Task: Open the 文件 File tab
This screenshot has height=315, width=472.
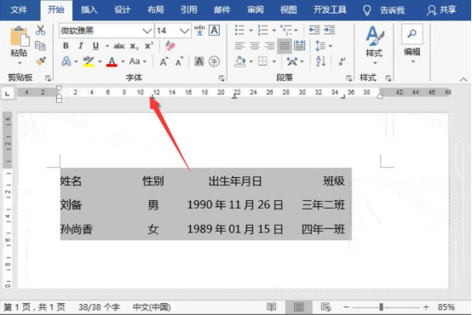Action: pyautogui.click(x=19, y=10)
